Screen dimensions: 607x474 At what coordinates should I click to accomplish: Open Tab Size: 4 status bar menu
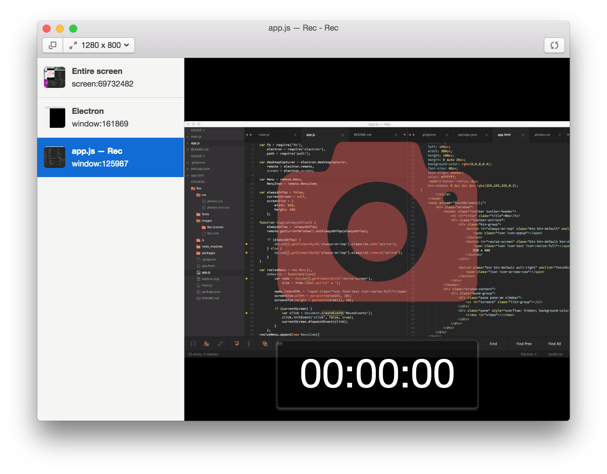click(528, 354)
